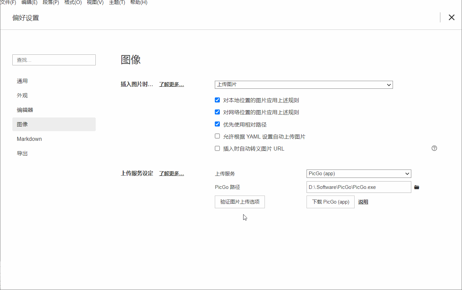Open the 插入图片时 action dropdown
462x290 pixels.
tap(304, 85)
